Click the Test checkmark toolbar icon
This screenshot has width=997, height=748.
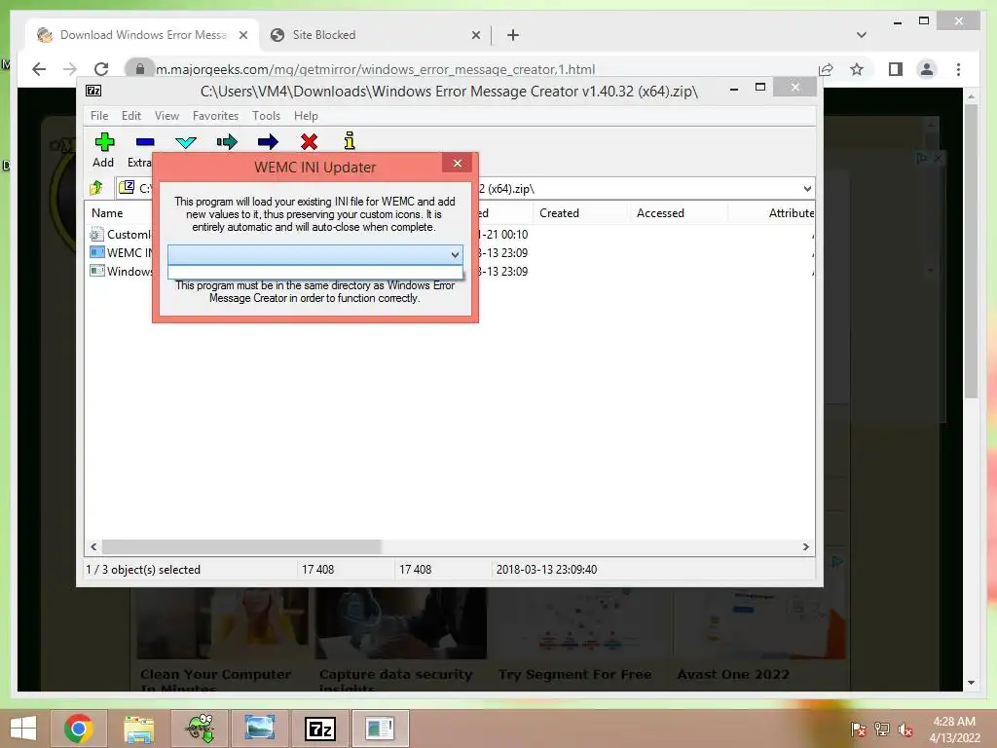coord(186,142)
